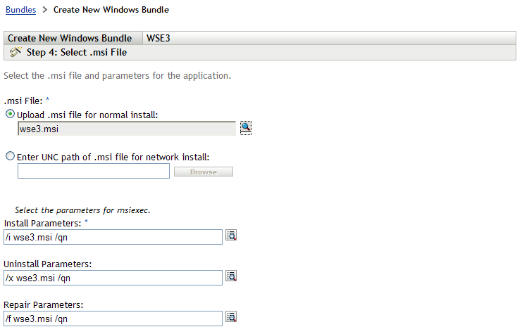Click the 'Select the .msi file and parameters' instruction text
This screenshot has width=522, height=334.
coord(118,75)
